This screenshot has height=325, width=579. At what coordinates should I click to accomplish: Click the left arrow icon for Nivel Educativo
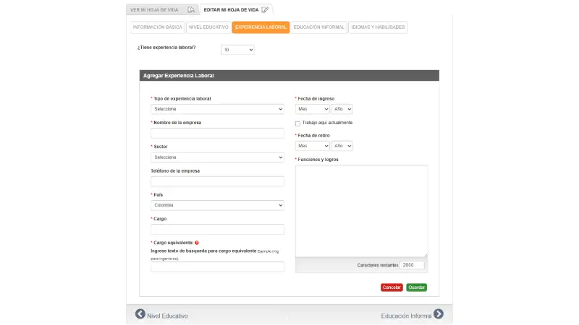(140, 314)
